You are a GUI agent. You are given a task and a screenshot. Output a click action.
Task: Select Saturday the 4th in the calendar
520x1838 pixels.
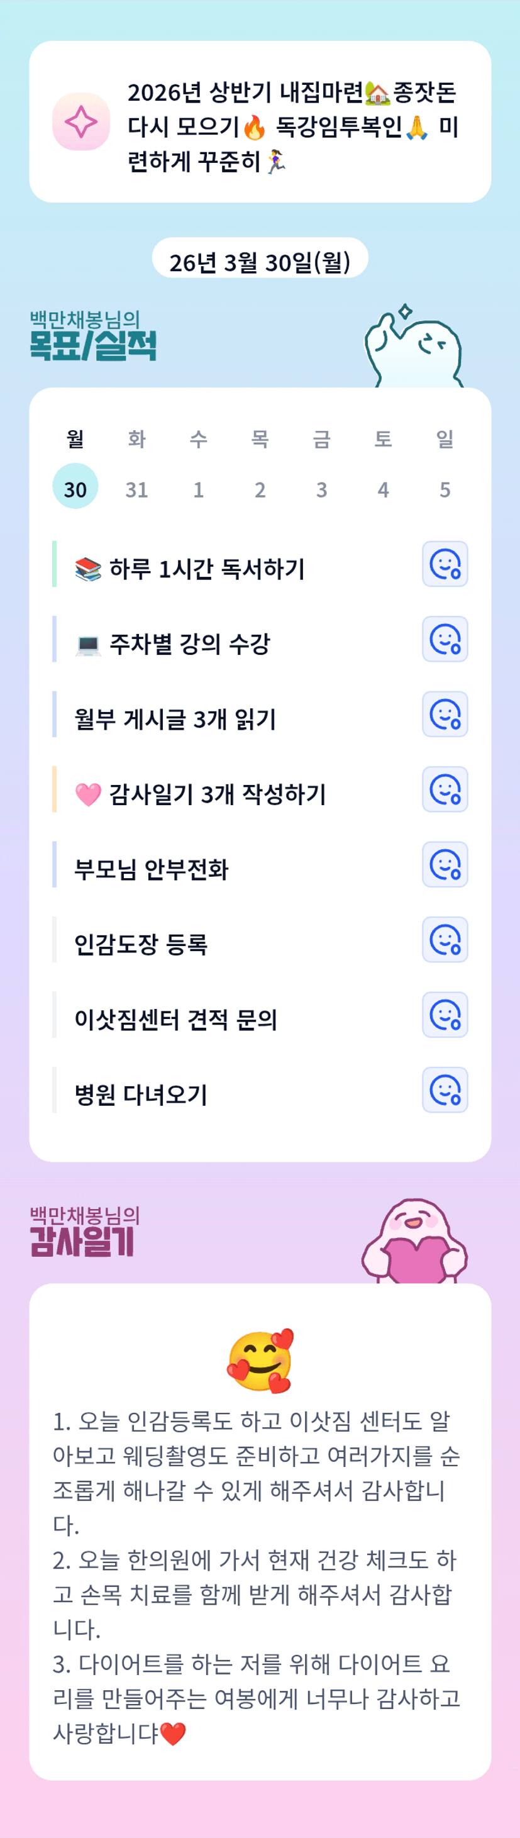pos(383,489)
